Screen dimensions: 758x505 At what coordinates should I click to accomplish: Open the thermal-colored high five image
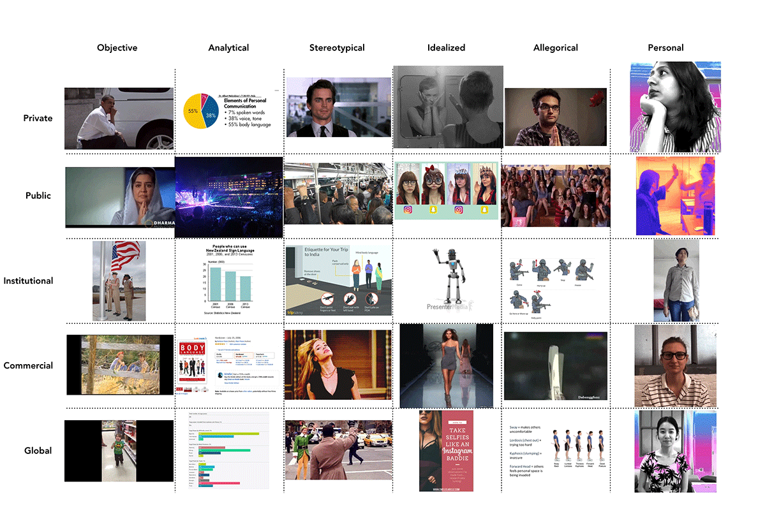click(675, 196)
